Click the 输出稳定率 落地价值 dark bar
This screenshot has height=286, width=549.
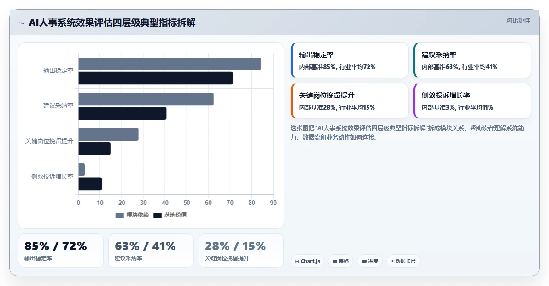click(156, 78)
